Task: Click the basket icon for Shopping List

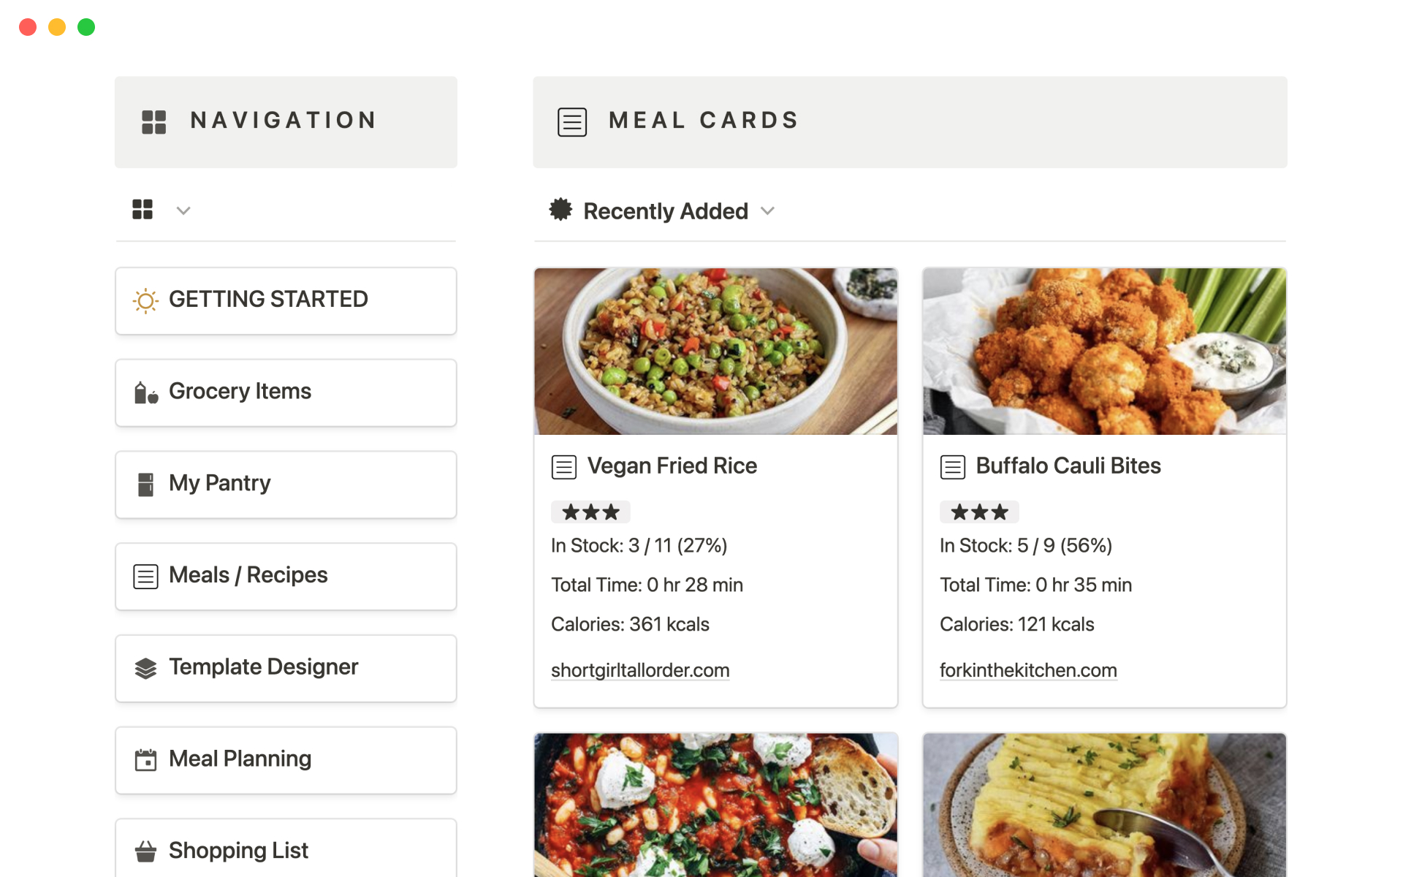Action: point(145,851)
